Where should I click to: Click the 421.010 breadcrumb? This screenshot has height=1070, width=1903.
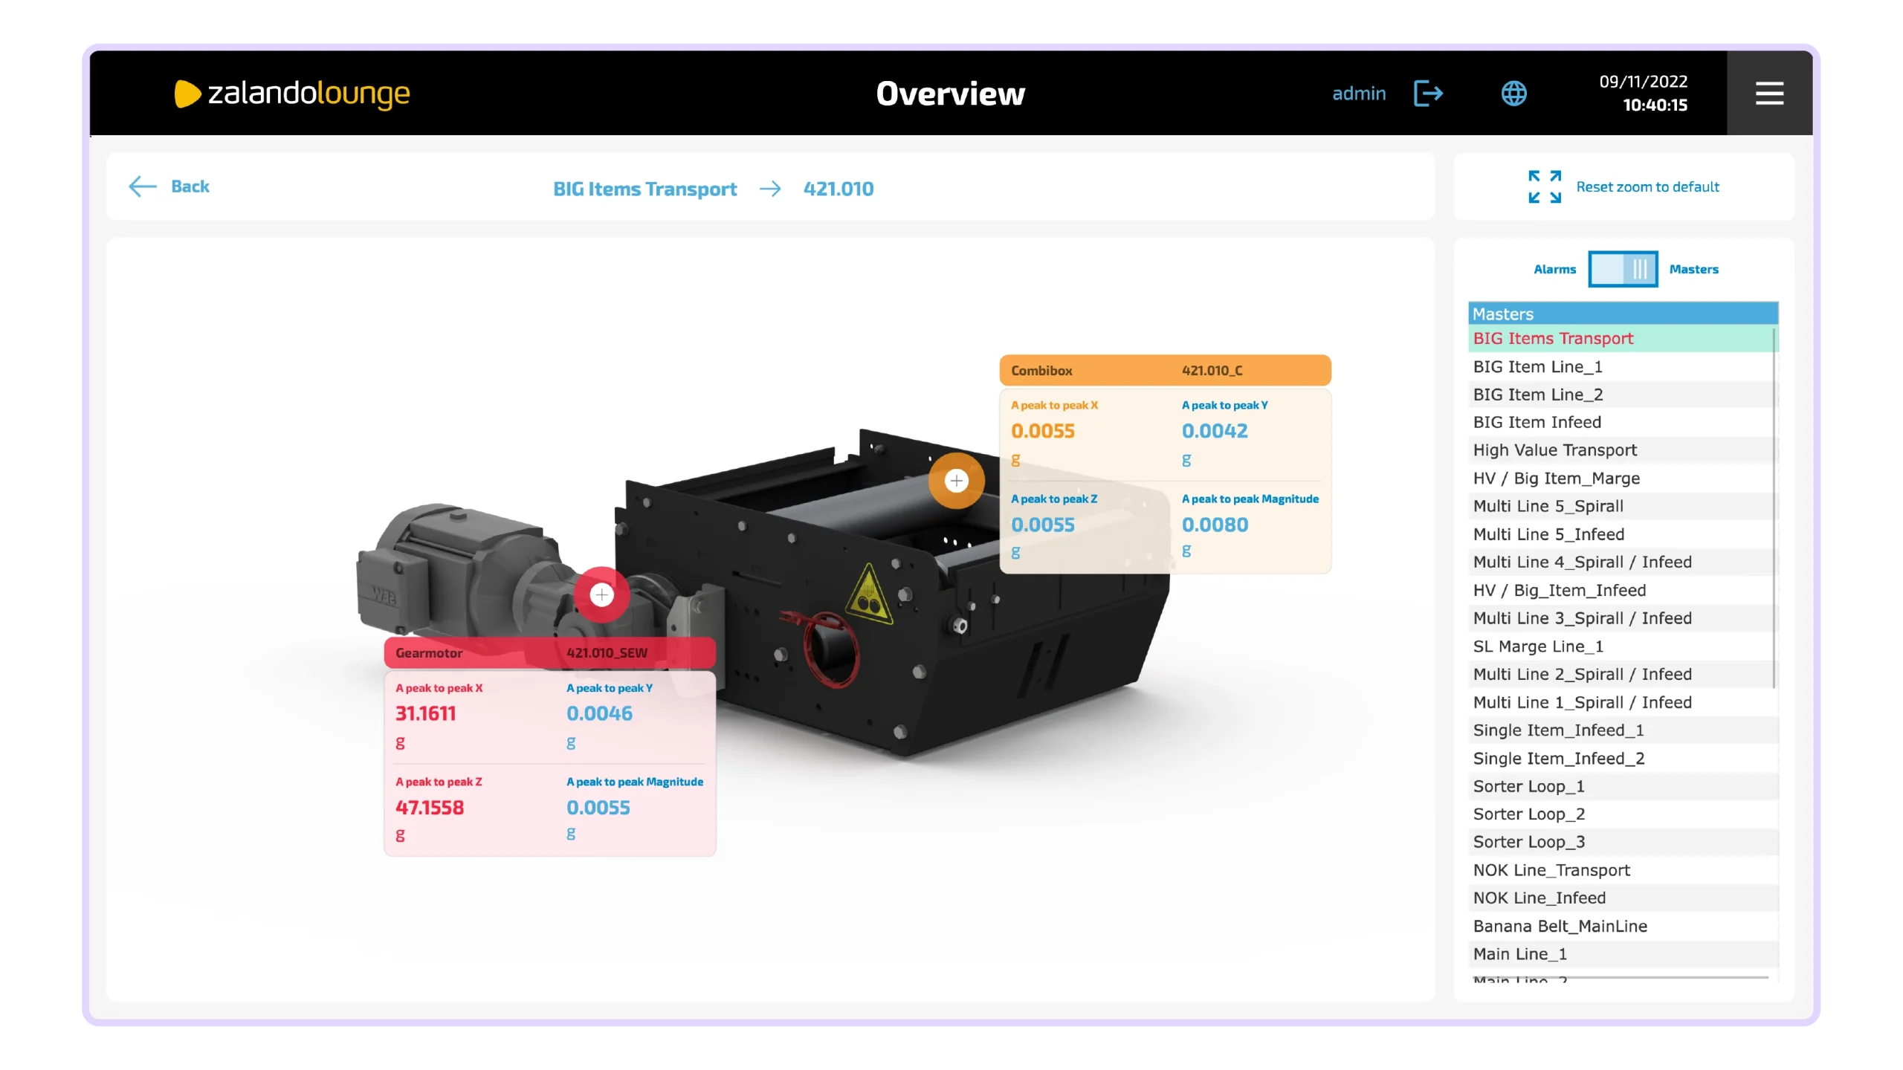pyautogui.click(x=838, y=189)
